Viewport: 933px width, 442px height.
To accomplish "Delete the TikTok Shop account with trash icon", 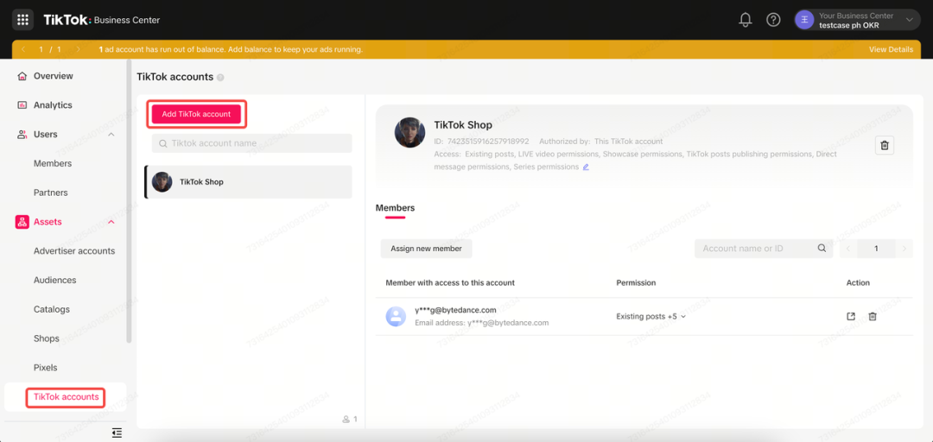I will (x=885, y=145).
